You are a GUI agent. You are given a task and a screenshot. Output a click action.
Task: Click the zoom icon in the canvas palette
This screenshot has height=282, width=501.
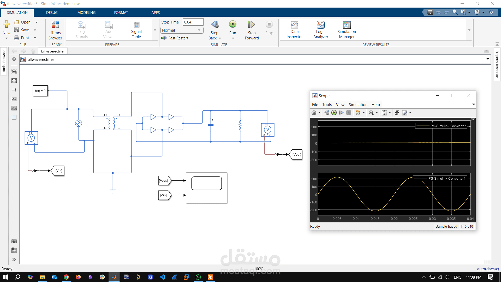click(x=14, y=72)
